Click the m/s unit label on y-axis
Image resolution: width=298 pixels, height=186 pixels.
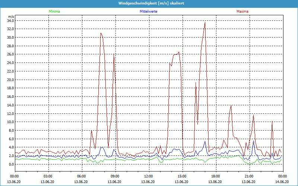[x=11, y=17]
